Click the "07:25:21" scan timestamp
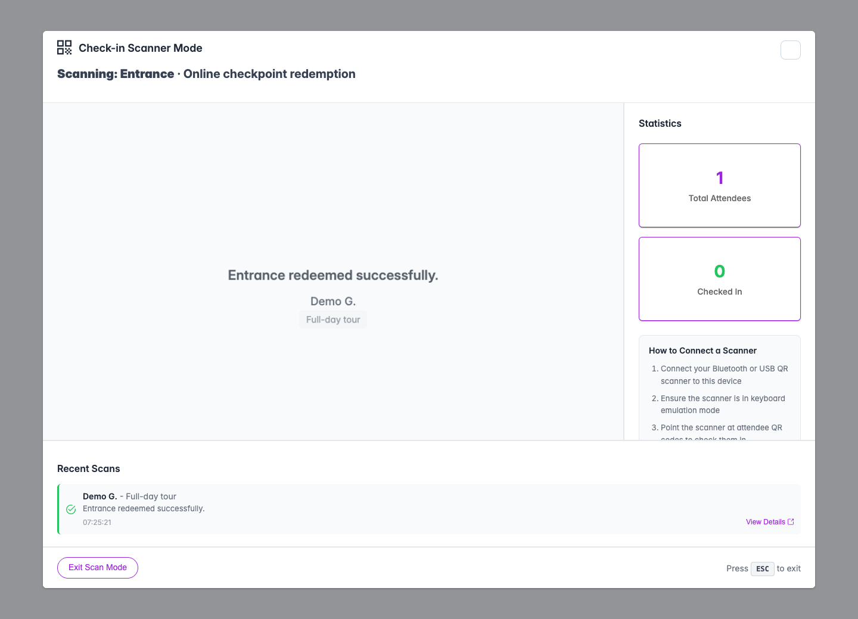 pos(97,523)
